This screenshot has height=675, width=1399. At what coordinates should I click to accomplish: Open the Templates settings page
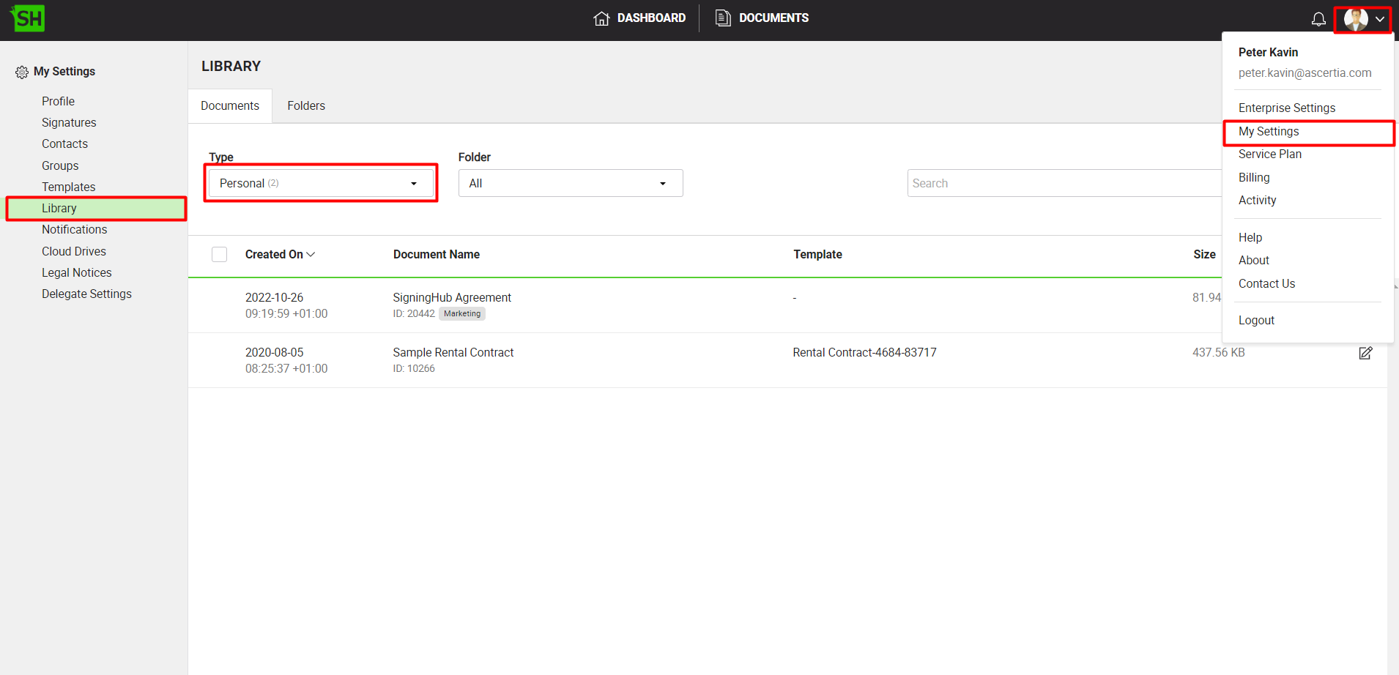tap(68, 187)
